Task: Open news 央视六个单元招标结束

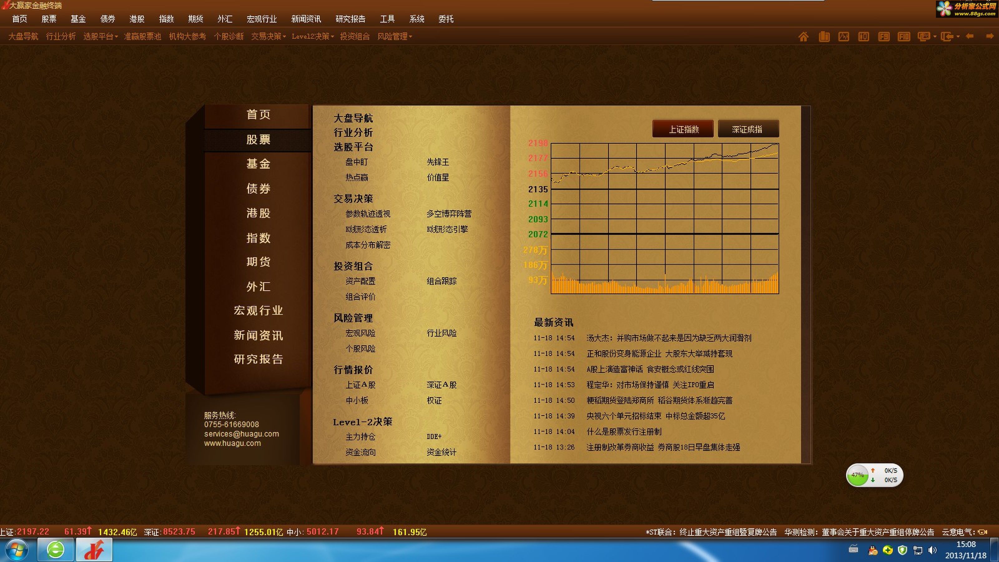Action: pos(655,416)
